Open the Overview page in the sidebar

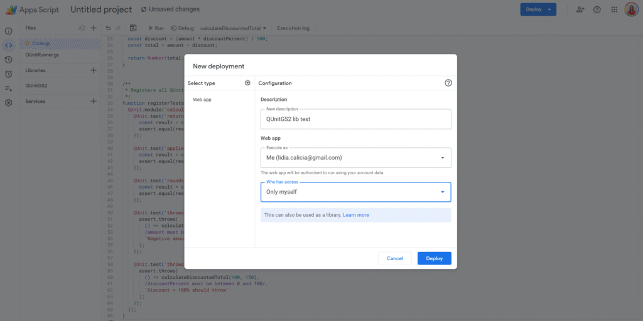tap(9, 31)
